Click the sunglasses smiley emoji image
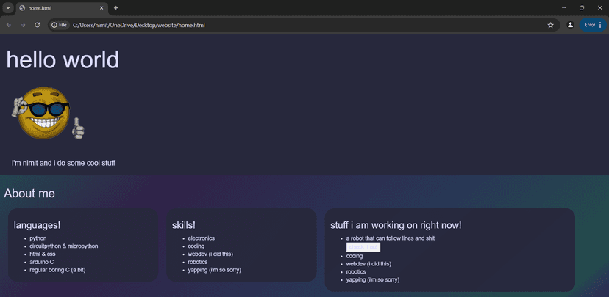Image resolution: width=609 pixels, height=297 pixels. tap(48, 113)
